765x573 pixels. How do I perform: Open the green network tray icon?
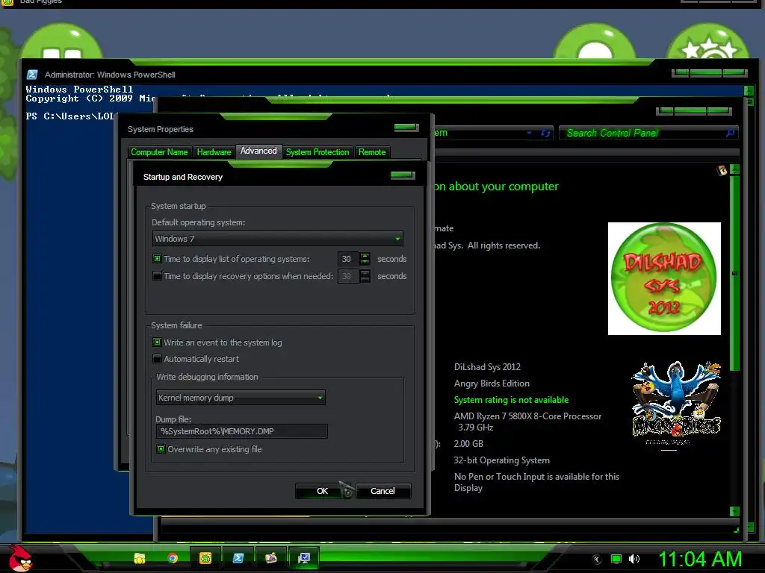click(x=616, y=560)
